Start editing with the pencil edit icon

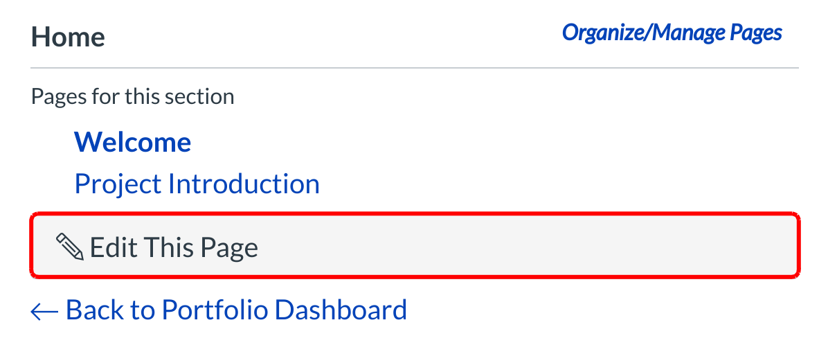[69, 247]
